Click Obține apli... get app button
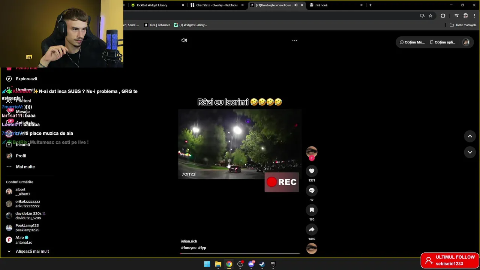Viewport: 480px width, 270px height. coord(442,42)
